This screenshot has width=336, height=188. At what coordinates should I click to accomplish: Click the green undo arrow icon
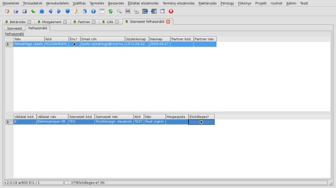[x=33, y=11]
